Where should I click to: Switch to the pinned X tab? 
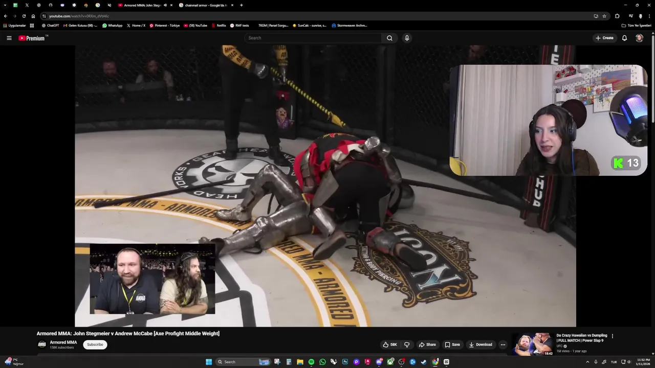pyautogui.click(x=27, y=5)
